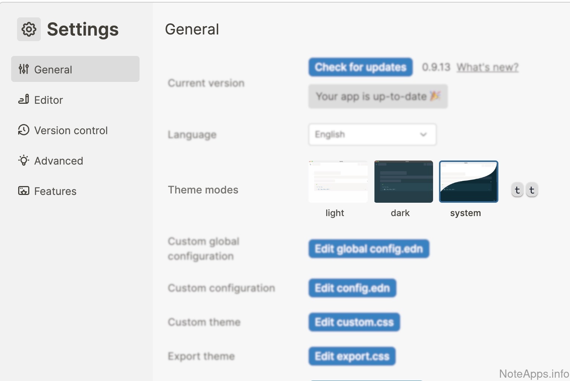Click the Editor writing icon in sidebar

pos(24,100)
